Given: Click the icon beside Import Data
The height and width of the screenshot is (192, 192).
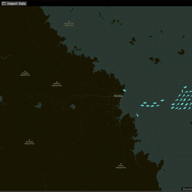Looking at the screenshot, I should click(x=4, y=4).
